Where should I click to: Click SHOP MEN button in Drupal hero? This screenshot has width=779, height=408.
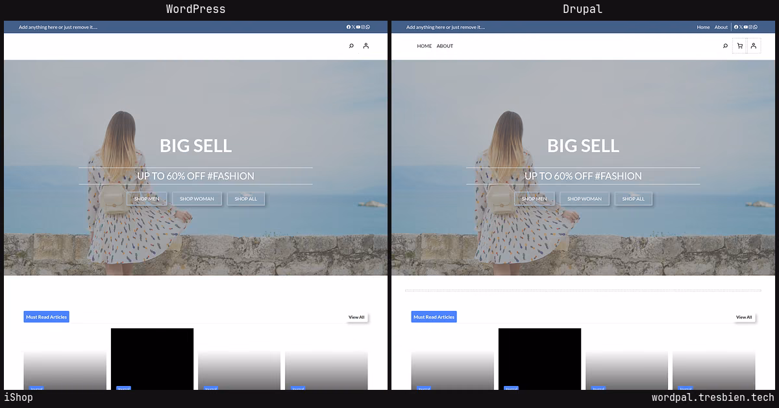534,199
